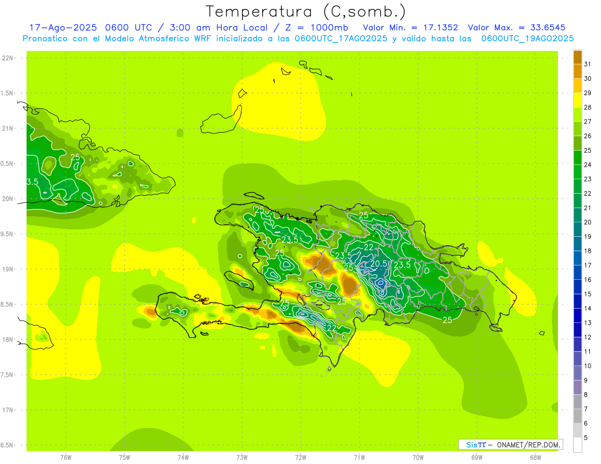Image resolution: width=601 pixels, height=464 pixels.
Task: Click the "0600UTC_17AGO2025" initialization timestamp
Action: pyautogui.click(x=341, y=39)
